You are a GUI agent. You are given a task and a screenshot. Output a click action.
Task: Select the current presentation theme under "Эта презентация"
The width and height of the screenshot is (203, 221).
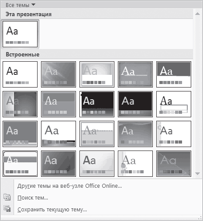(20, 34)
